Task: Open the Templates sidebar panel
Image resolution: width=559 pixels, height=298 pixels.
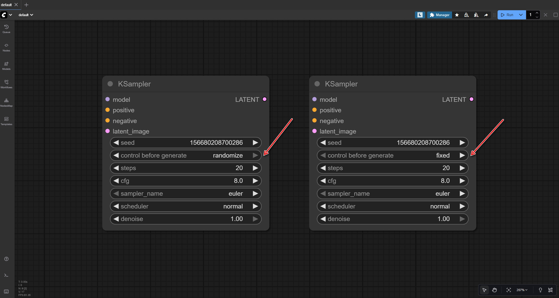Action: coord(6,121)
